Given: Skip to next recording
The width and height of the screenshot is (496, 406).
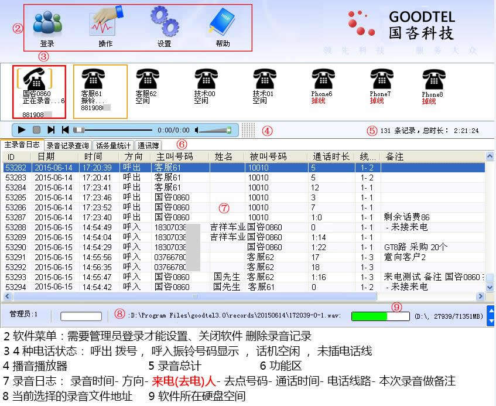Looking at the screenshot, I should pyautogui.click(x=51, y=129).
